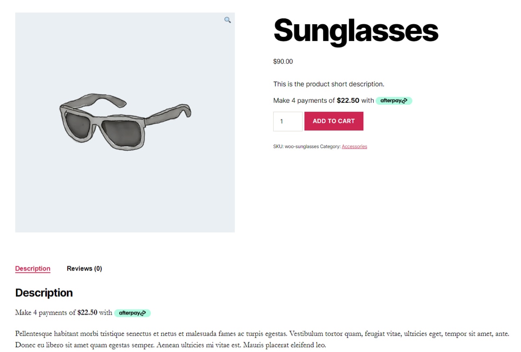Click the "Category:" label text

(x=330, y=147)
